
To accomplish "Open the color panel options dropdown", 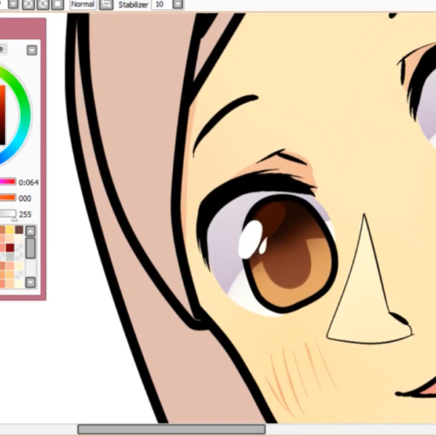I will point(32,50).
